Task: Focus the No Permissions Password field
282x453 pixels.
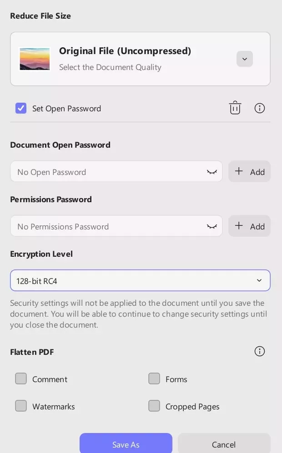Action: click(x=107, y=226)
